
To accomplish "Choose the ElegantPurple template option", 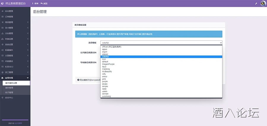I will [x=108, y=64].
